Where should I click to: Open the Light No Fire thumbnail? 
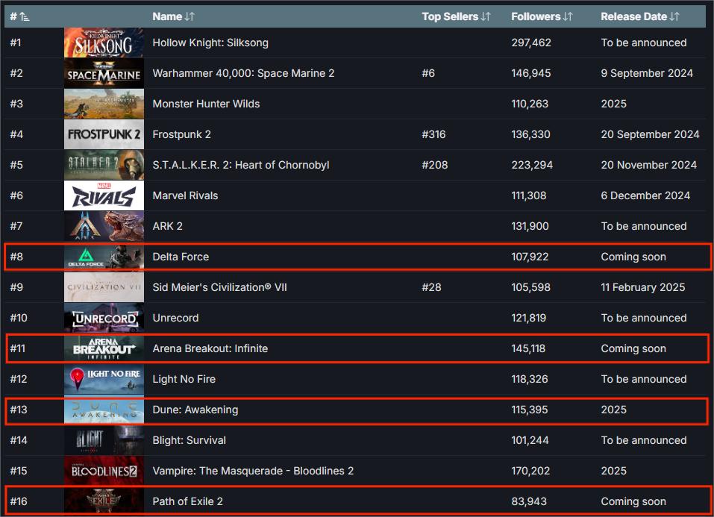coord(104,379)
